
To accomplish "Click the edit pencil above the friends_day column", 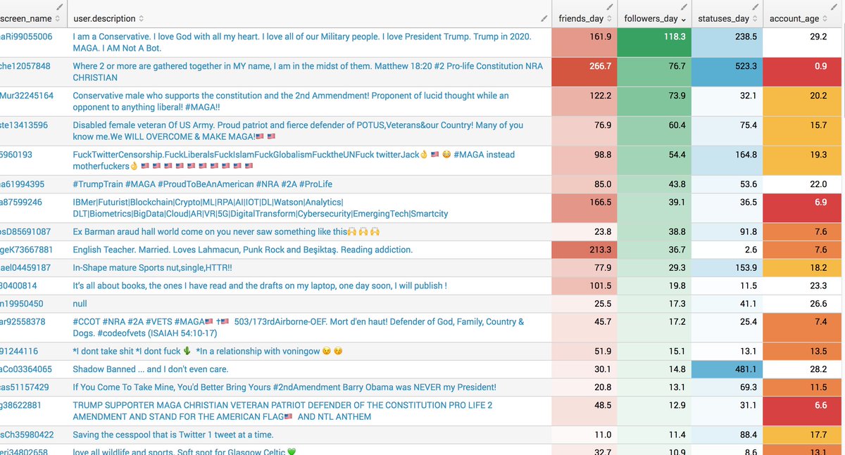I will point(608,6).
